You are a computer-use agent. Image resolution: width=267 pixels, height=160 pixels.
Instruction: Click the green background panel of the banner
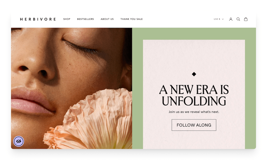click(194, 34)
